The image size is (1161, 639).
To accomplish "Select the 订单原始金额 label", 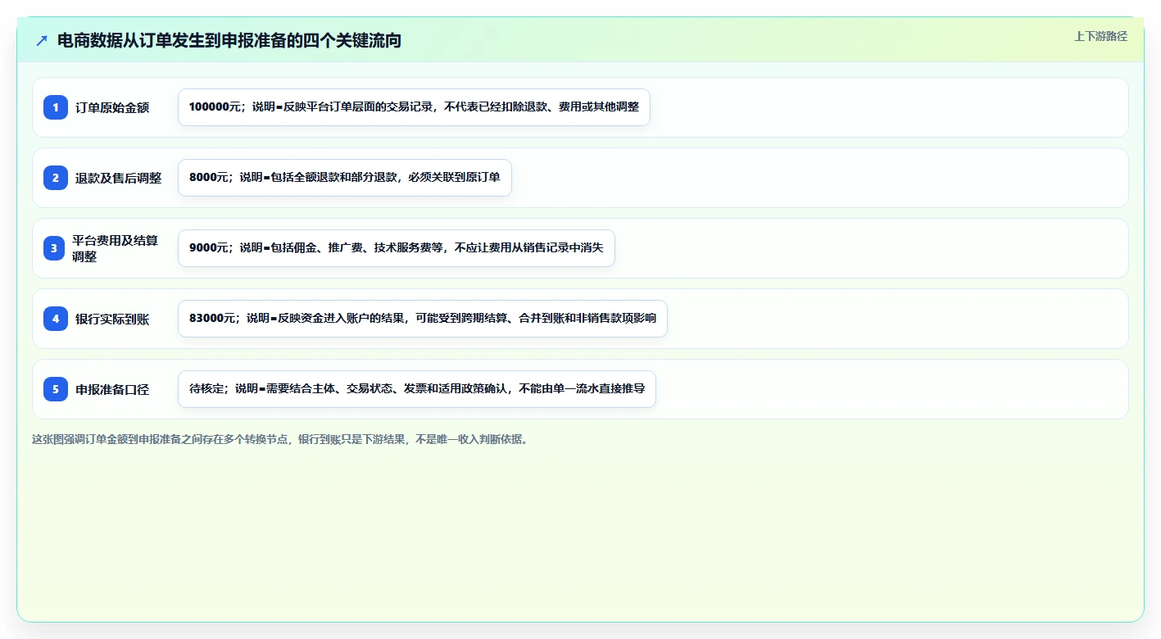I will click(112, 107).
